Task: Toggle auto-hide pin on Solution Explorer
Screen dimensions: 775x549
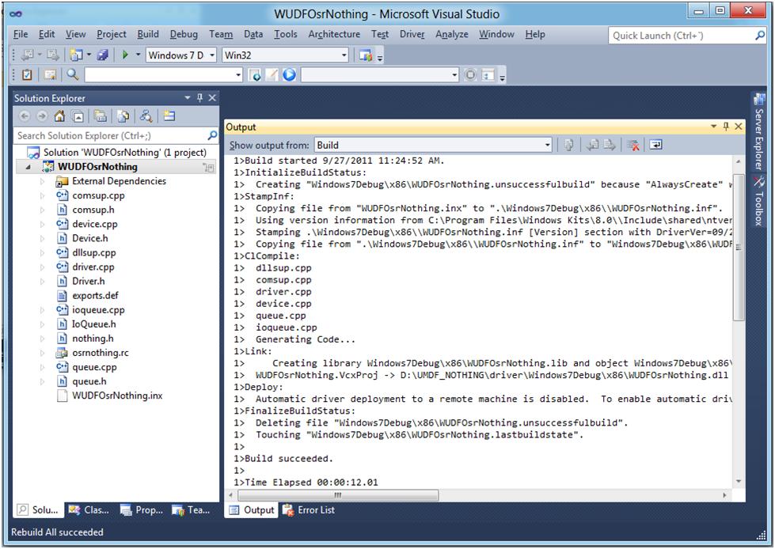Action: pos(199,98)
